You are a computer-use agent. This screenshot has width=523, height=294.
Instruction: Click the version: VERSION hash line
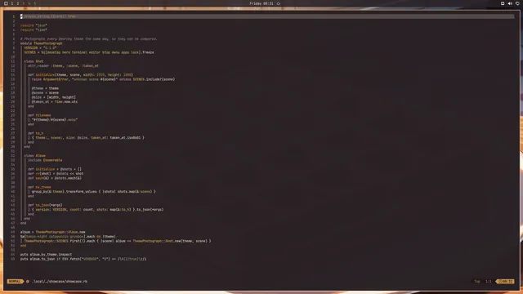click(x=98, y=210)
